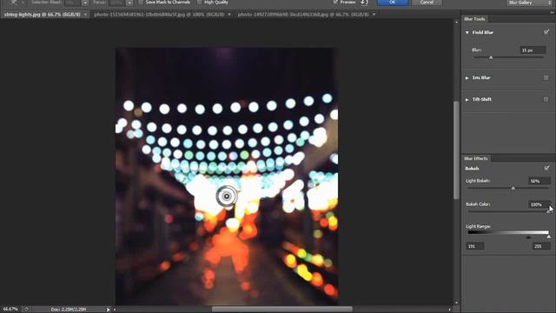
Task: Select the Blur Effects panel tab
Action: 476,158
